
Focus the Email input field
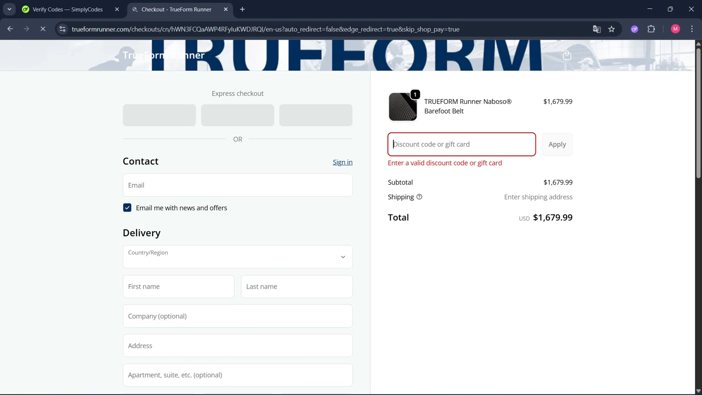pos(238,185)
